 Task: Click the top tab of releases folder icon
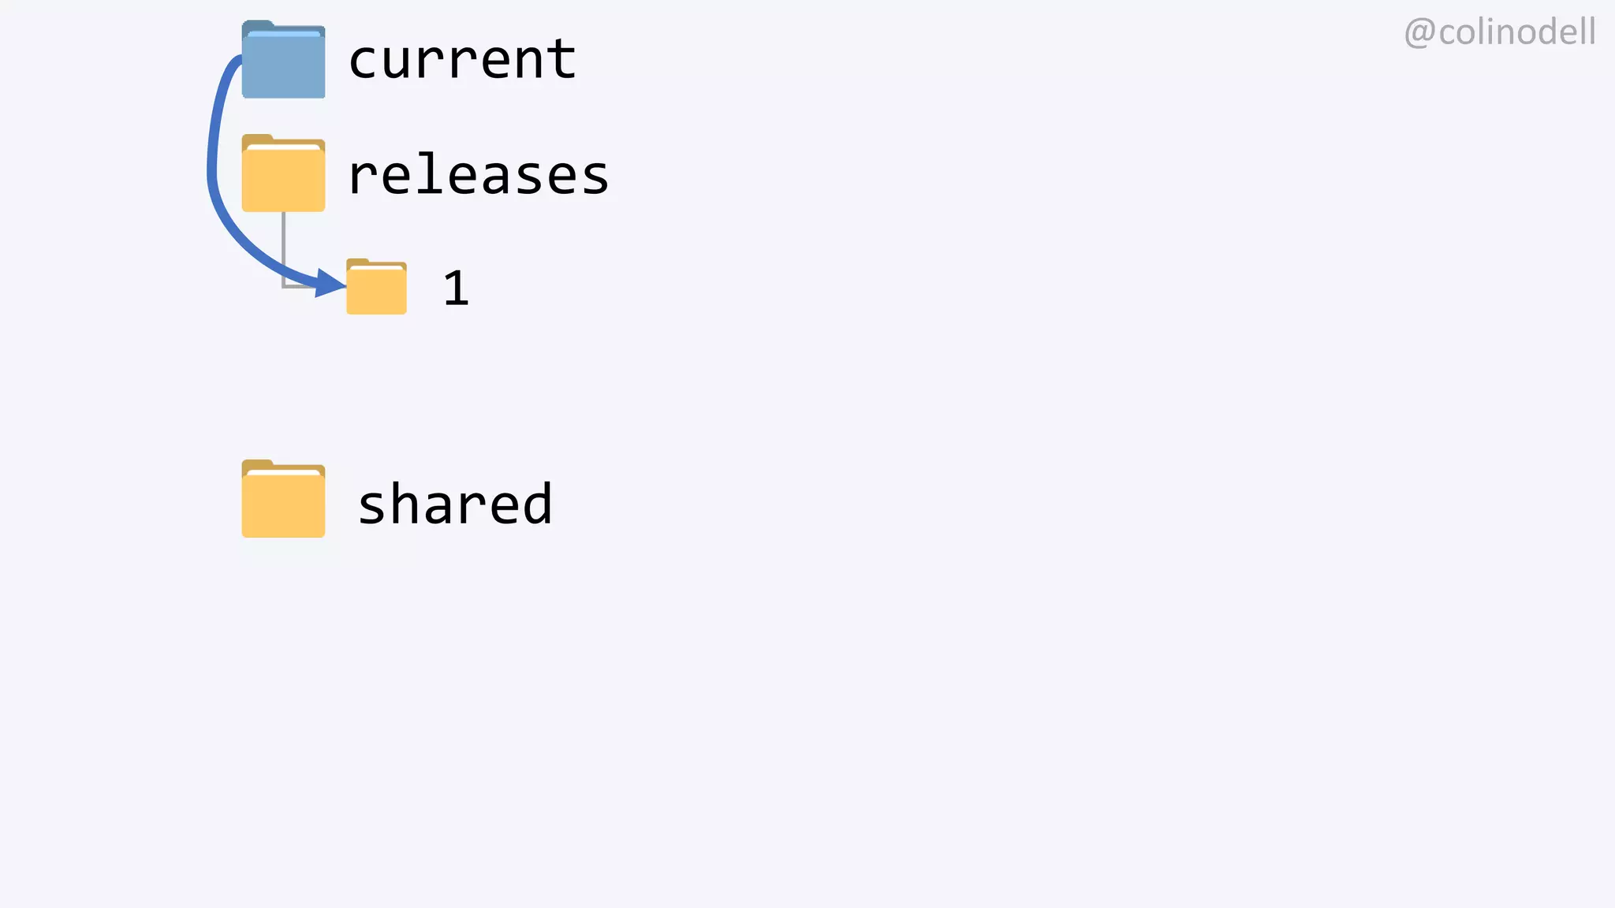click(x=257, y=140)
